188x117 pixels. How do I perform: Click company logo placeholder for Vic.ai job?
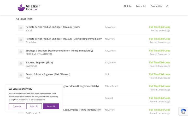click(x=21, y=28)
